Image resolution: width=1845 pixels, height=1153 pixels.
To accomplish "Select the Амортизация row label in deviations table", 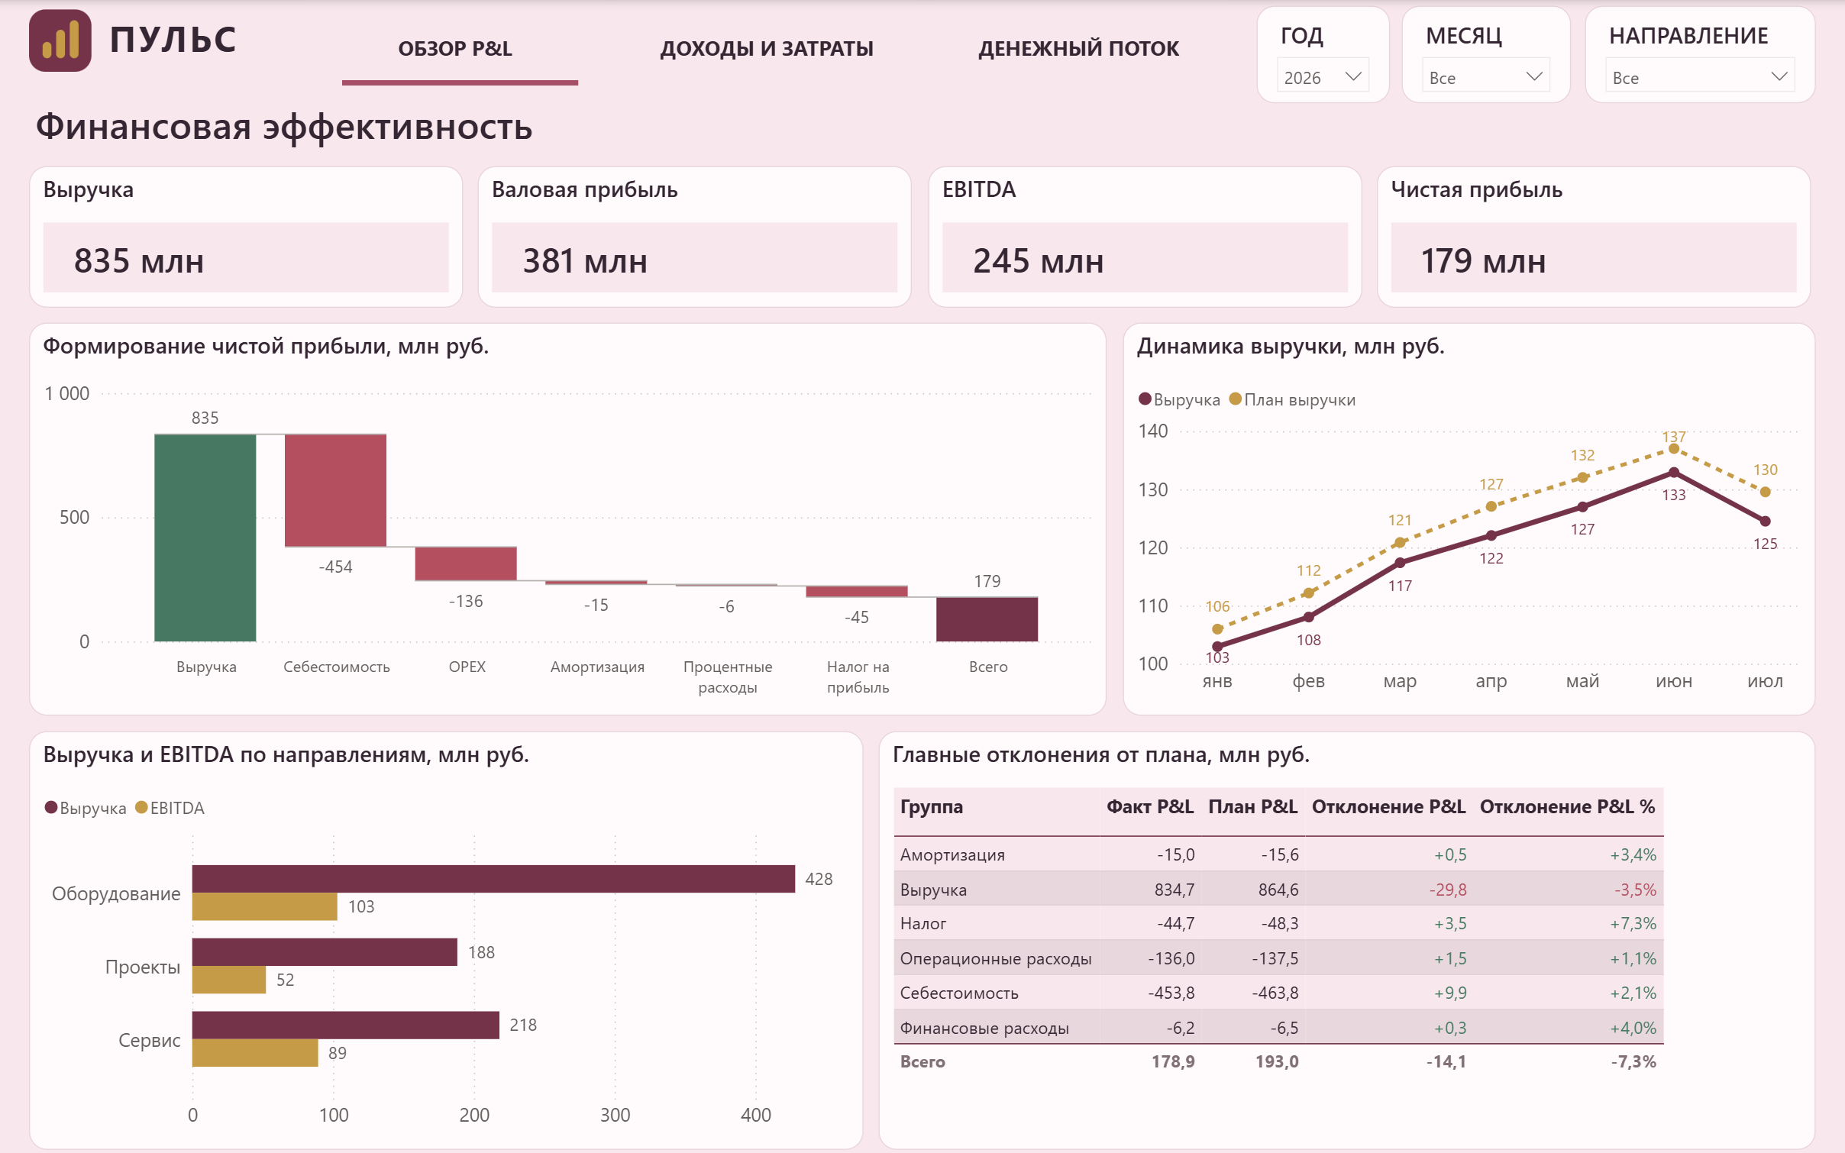I will 952,855.
